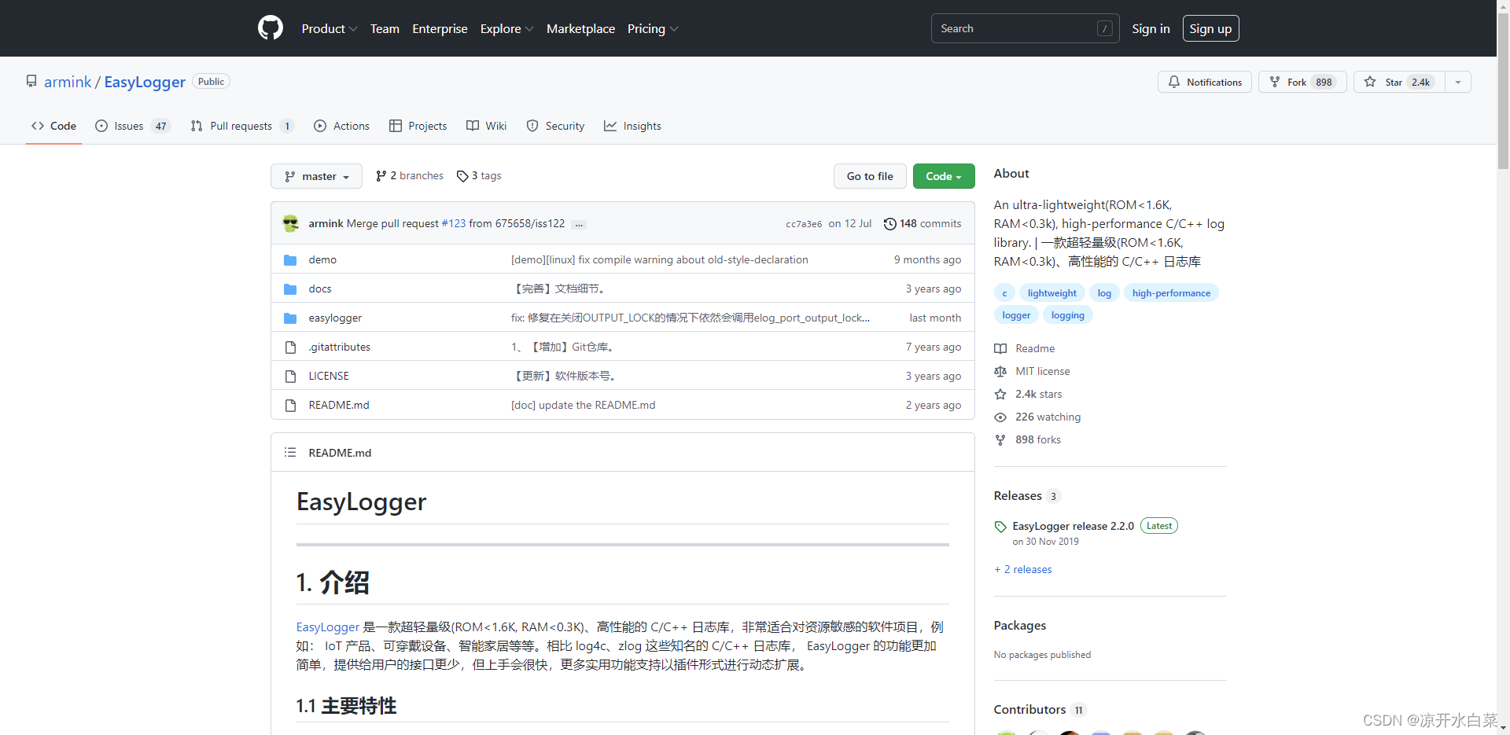The image size is (1510, 735).
Task: Click the Notifications bell button
Action: 1205,82
